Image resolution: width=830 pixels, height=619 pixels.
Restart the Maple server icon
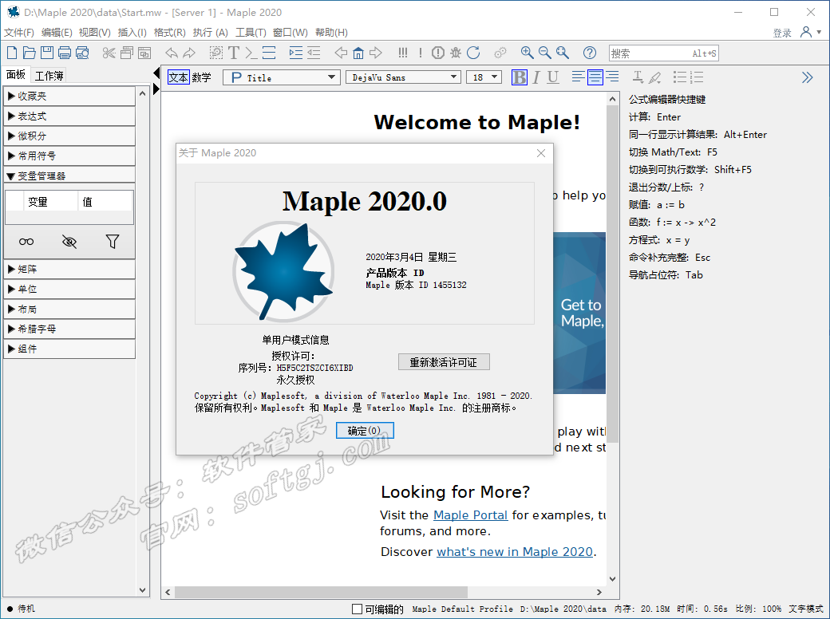pyautogui.click(x=474, y=53)
